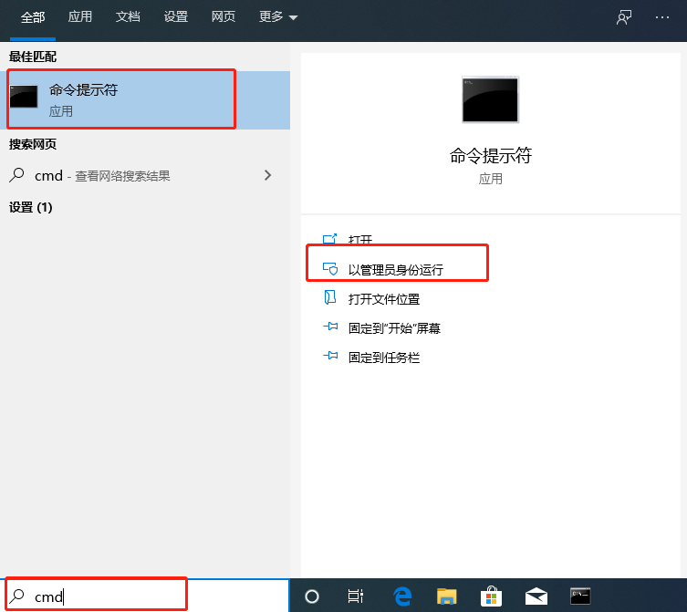Switch to the 设置 tab
This screenshot has height=612, width=687.
(x=176, y=16)
